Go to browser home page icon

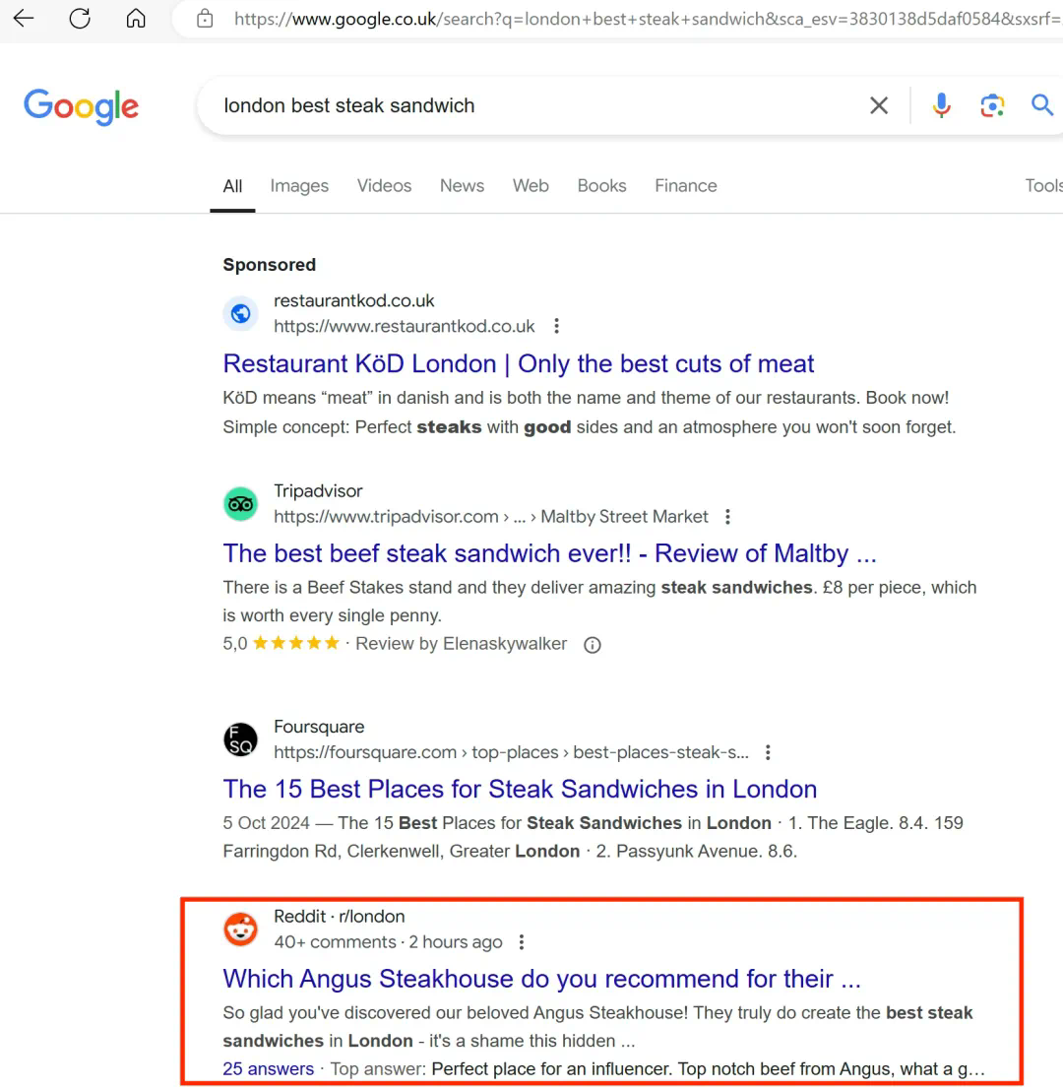pos(136,18)
